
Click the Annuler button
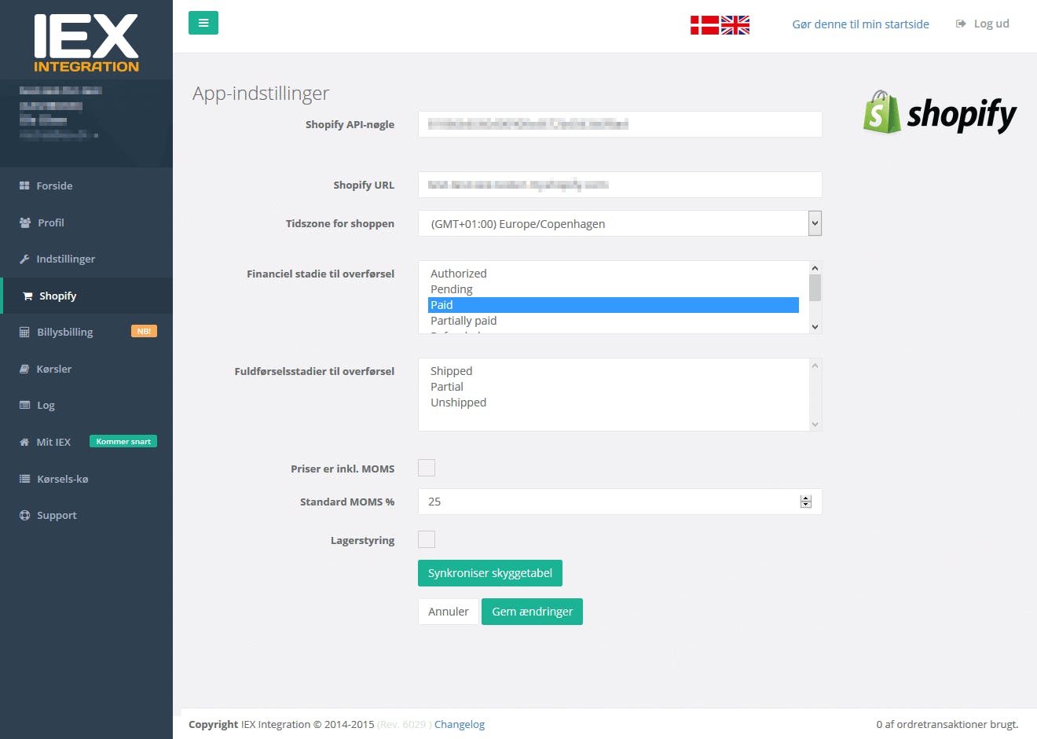[448, 612]
